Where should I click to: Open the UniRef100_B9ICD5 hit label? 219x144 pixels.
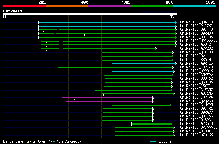pos(196,37)
